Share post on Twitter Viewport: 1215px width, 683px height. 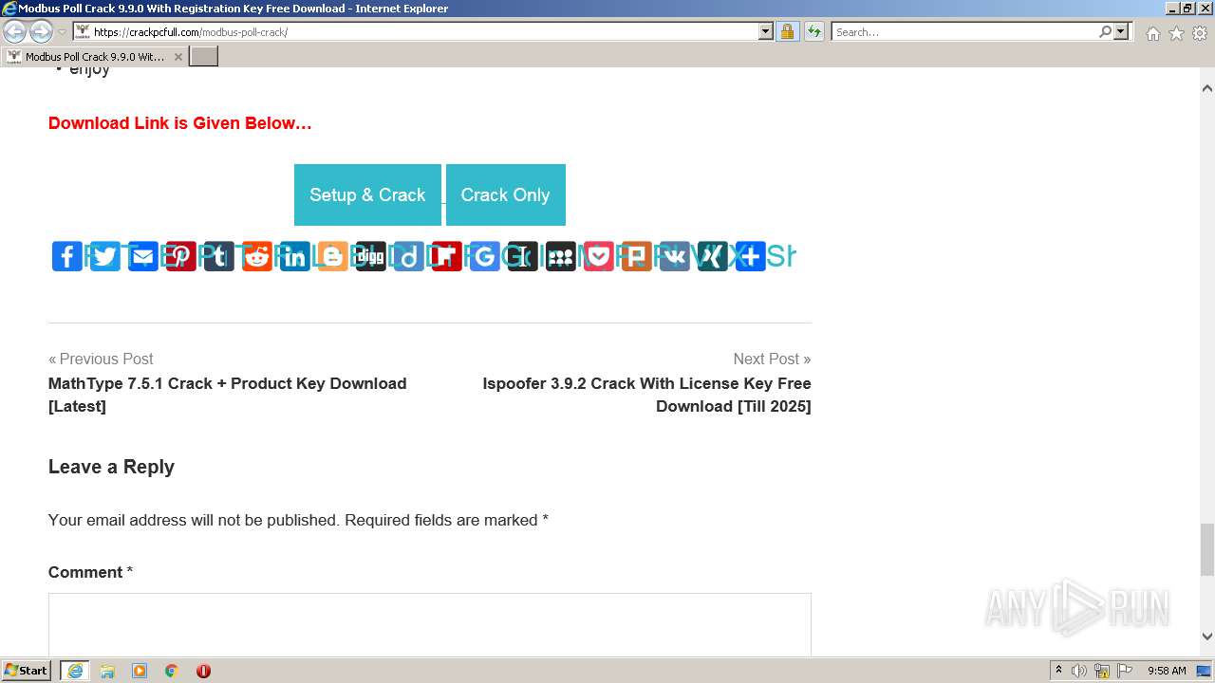105,256
